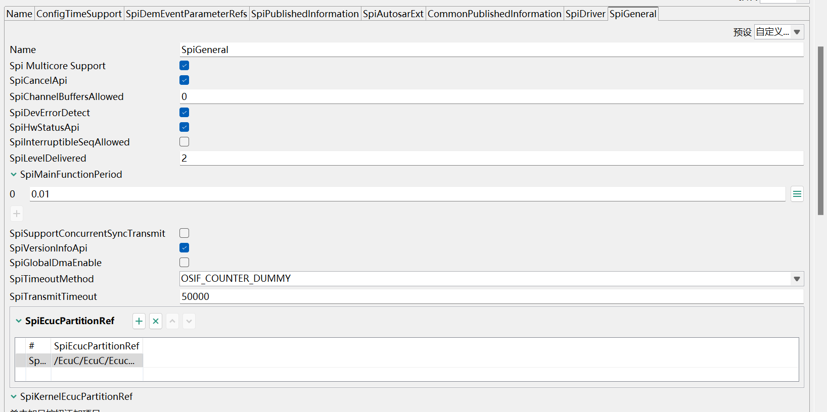Viewport: 827px width, 412px height.
Task: Disable the SpiVersionInfoApi checkbox
Action: click(185, 248)
